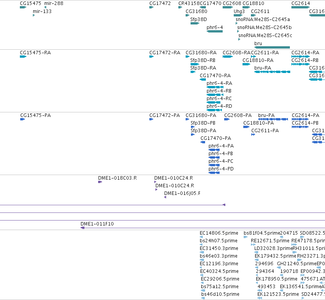Select the 493453 EST label

[266, 287]
